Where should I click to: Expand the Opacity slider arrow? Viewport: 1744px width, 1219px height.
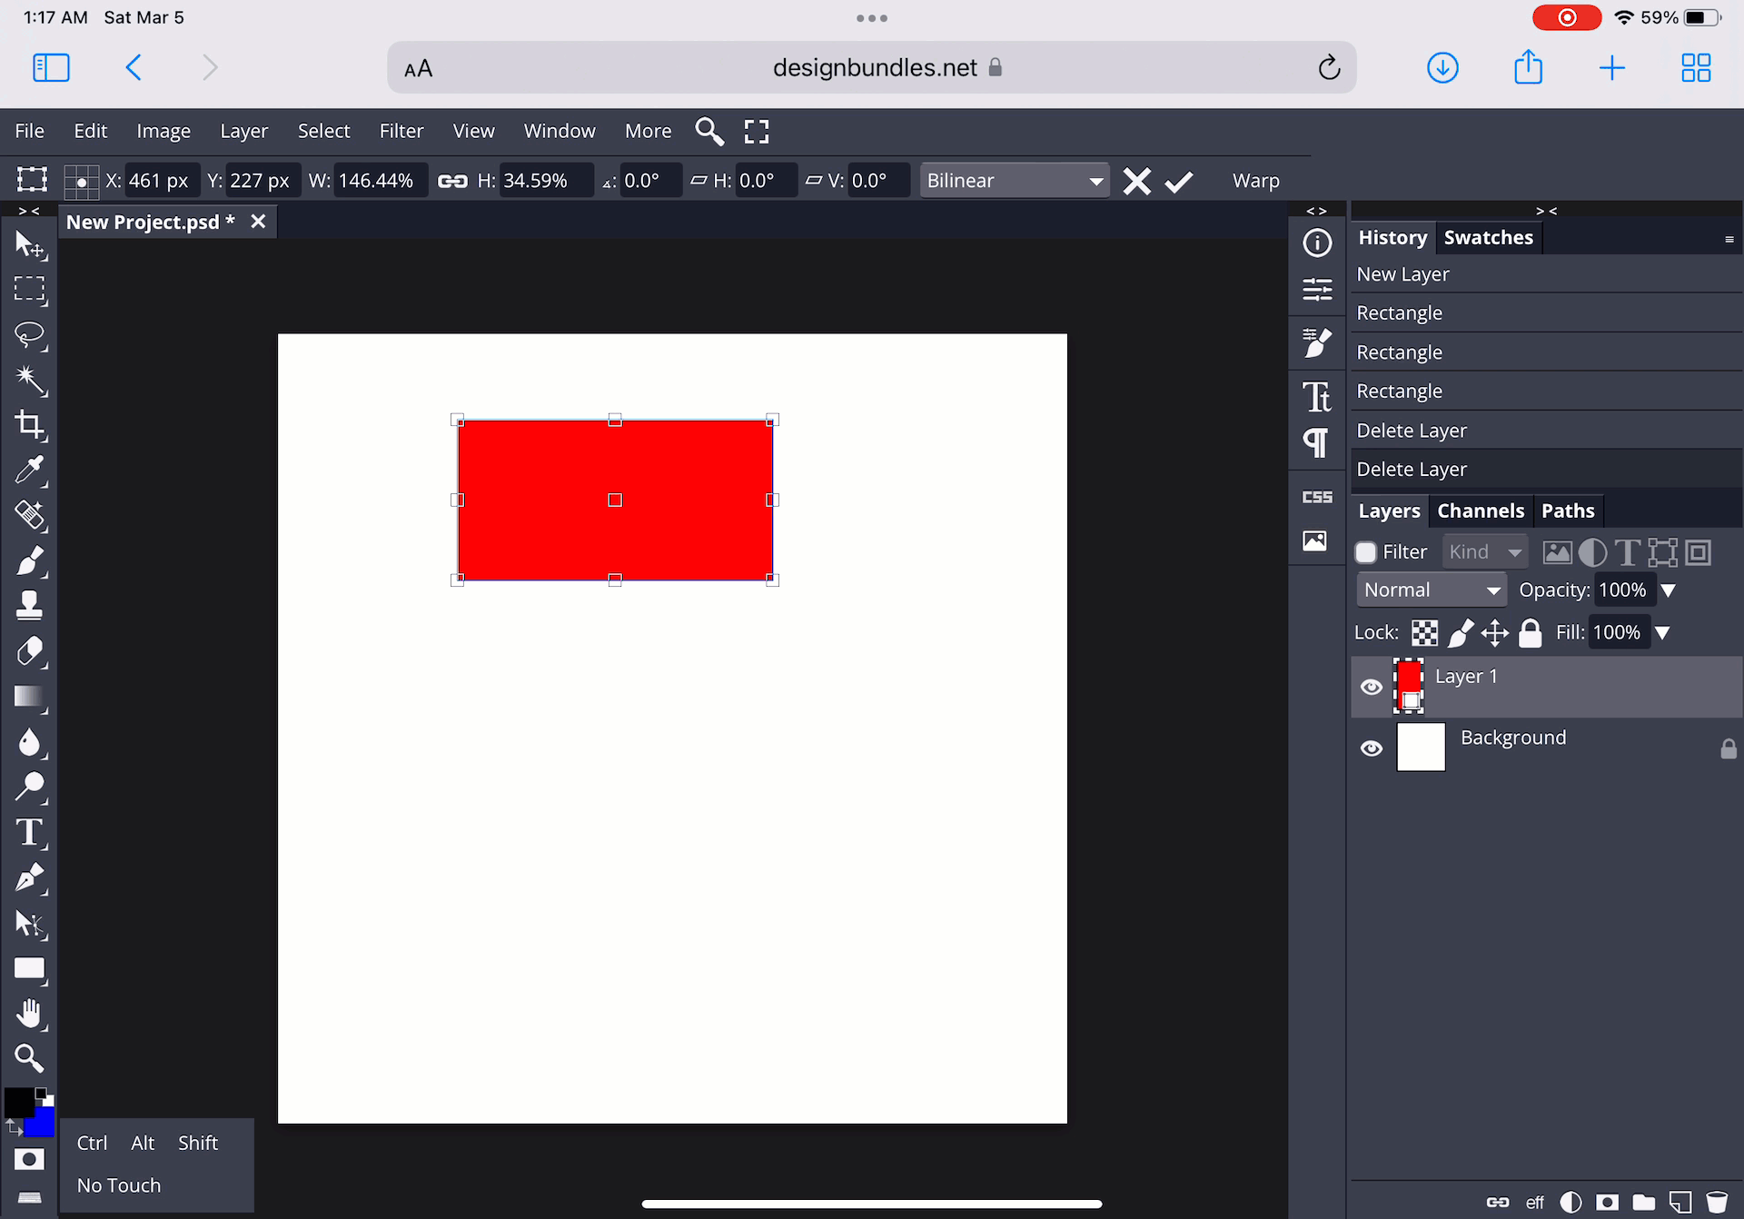[1668, 590]
